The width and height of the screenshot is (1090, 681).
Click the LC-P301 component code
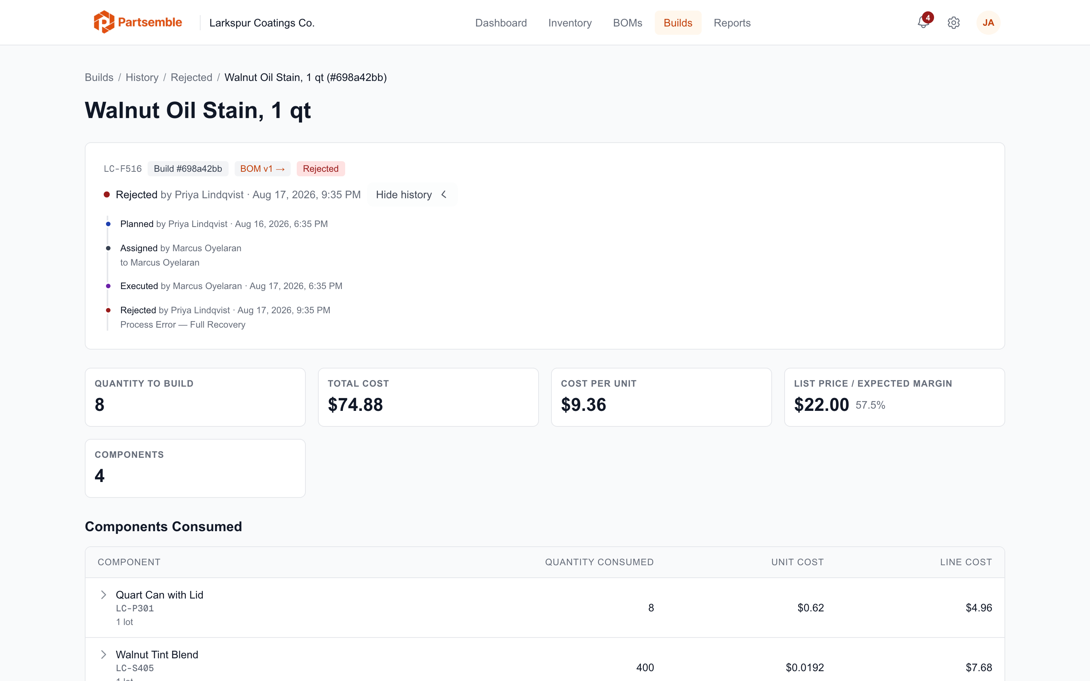click(135, 608)
